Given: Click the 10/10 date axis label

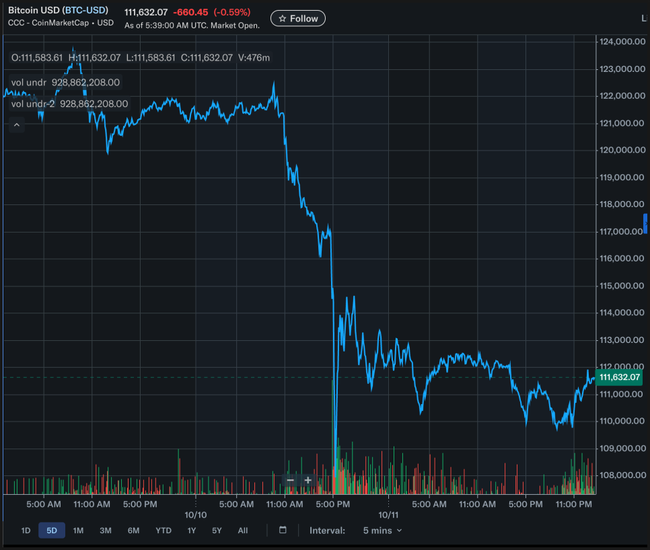Looking at the screenshot, I should click(x=196, y=515).
